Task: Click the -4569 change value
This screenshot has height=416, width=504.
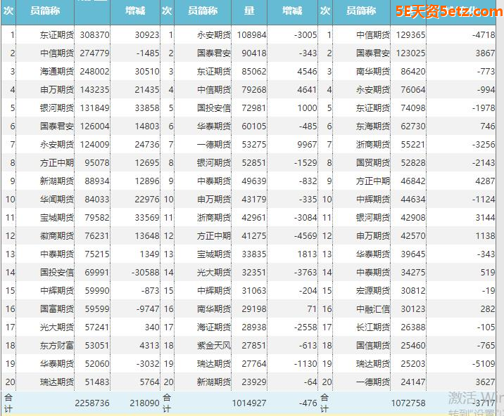Action: pyautogui.click(x=305, y=236)
